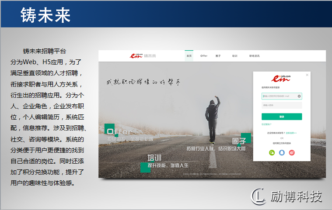Image resolution: width=332 pixels, height=210 pixels.
Task: Click the 拓展行业人脉，结识职场大咖 text
Action: click(x=216, y=149)
